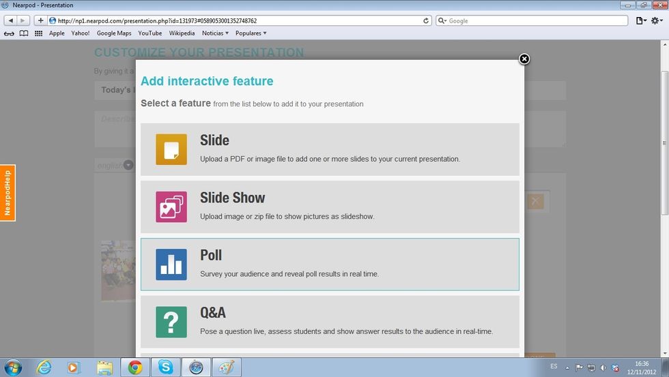669x377 pixels.
Task: Launch Internet Explorer from the taskbar
Action: (x=44, y=367)
